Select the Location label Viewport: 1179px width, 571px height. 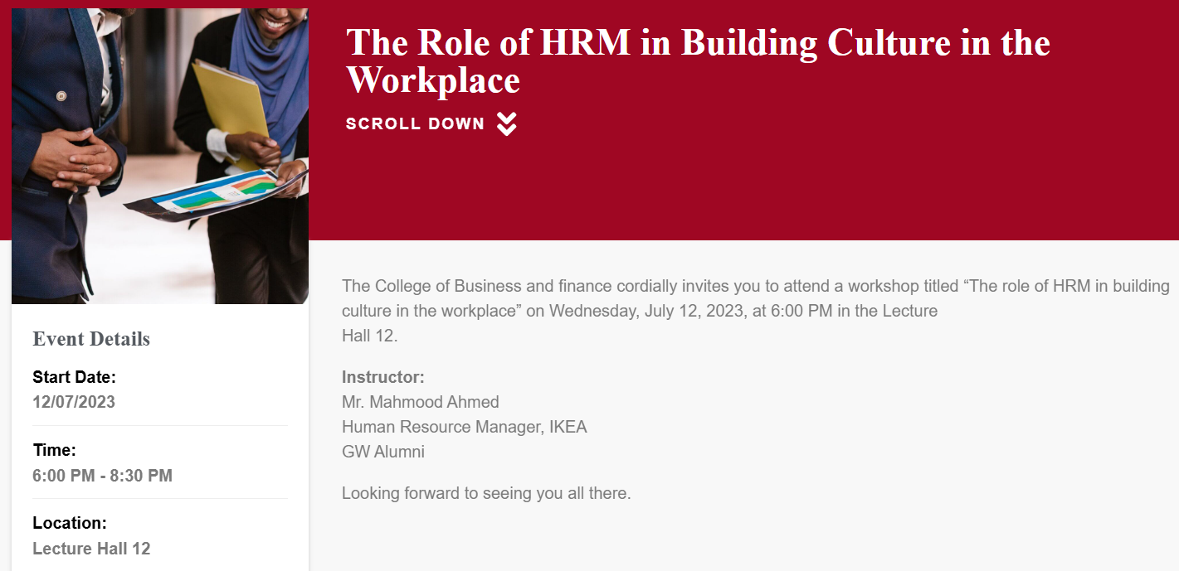tap(70, 523)
